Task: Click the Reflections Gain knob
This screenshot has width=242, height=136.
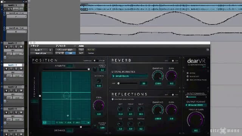Action: tap(171, 110)
